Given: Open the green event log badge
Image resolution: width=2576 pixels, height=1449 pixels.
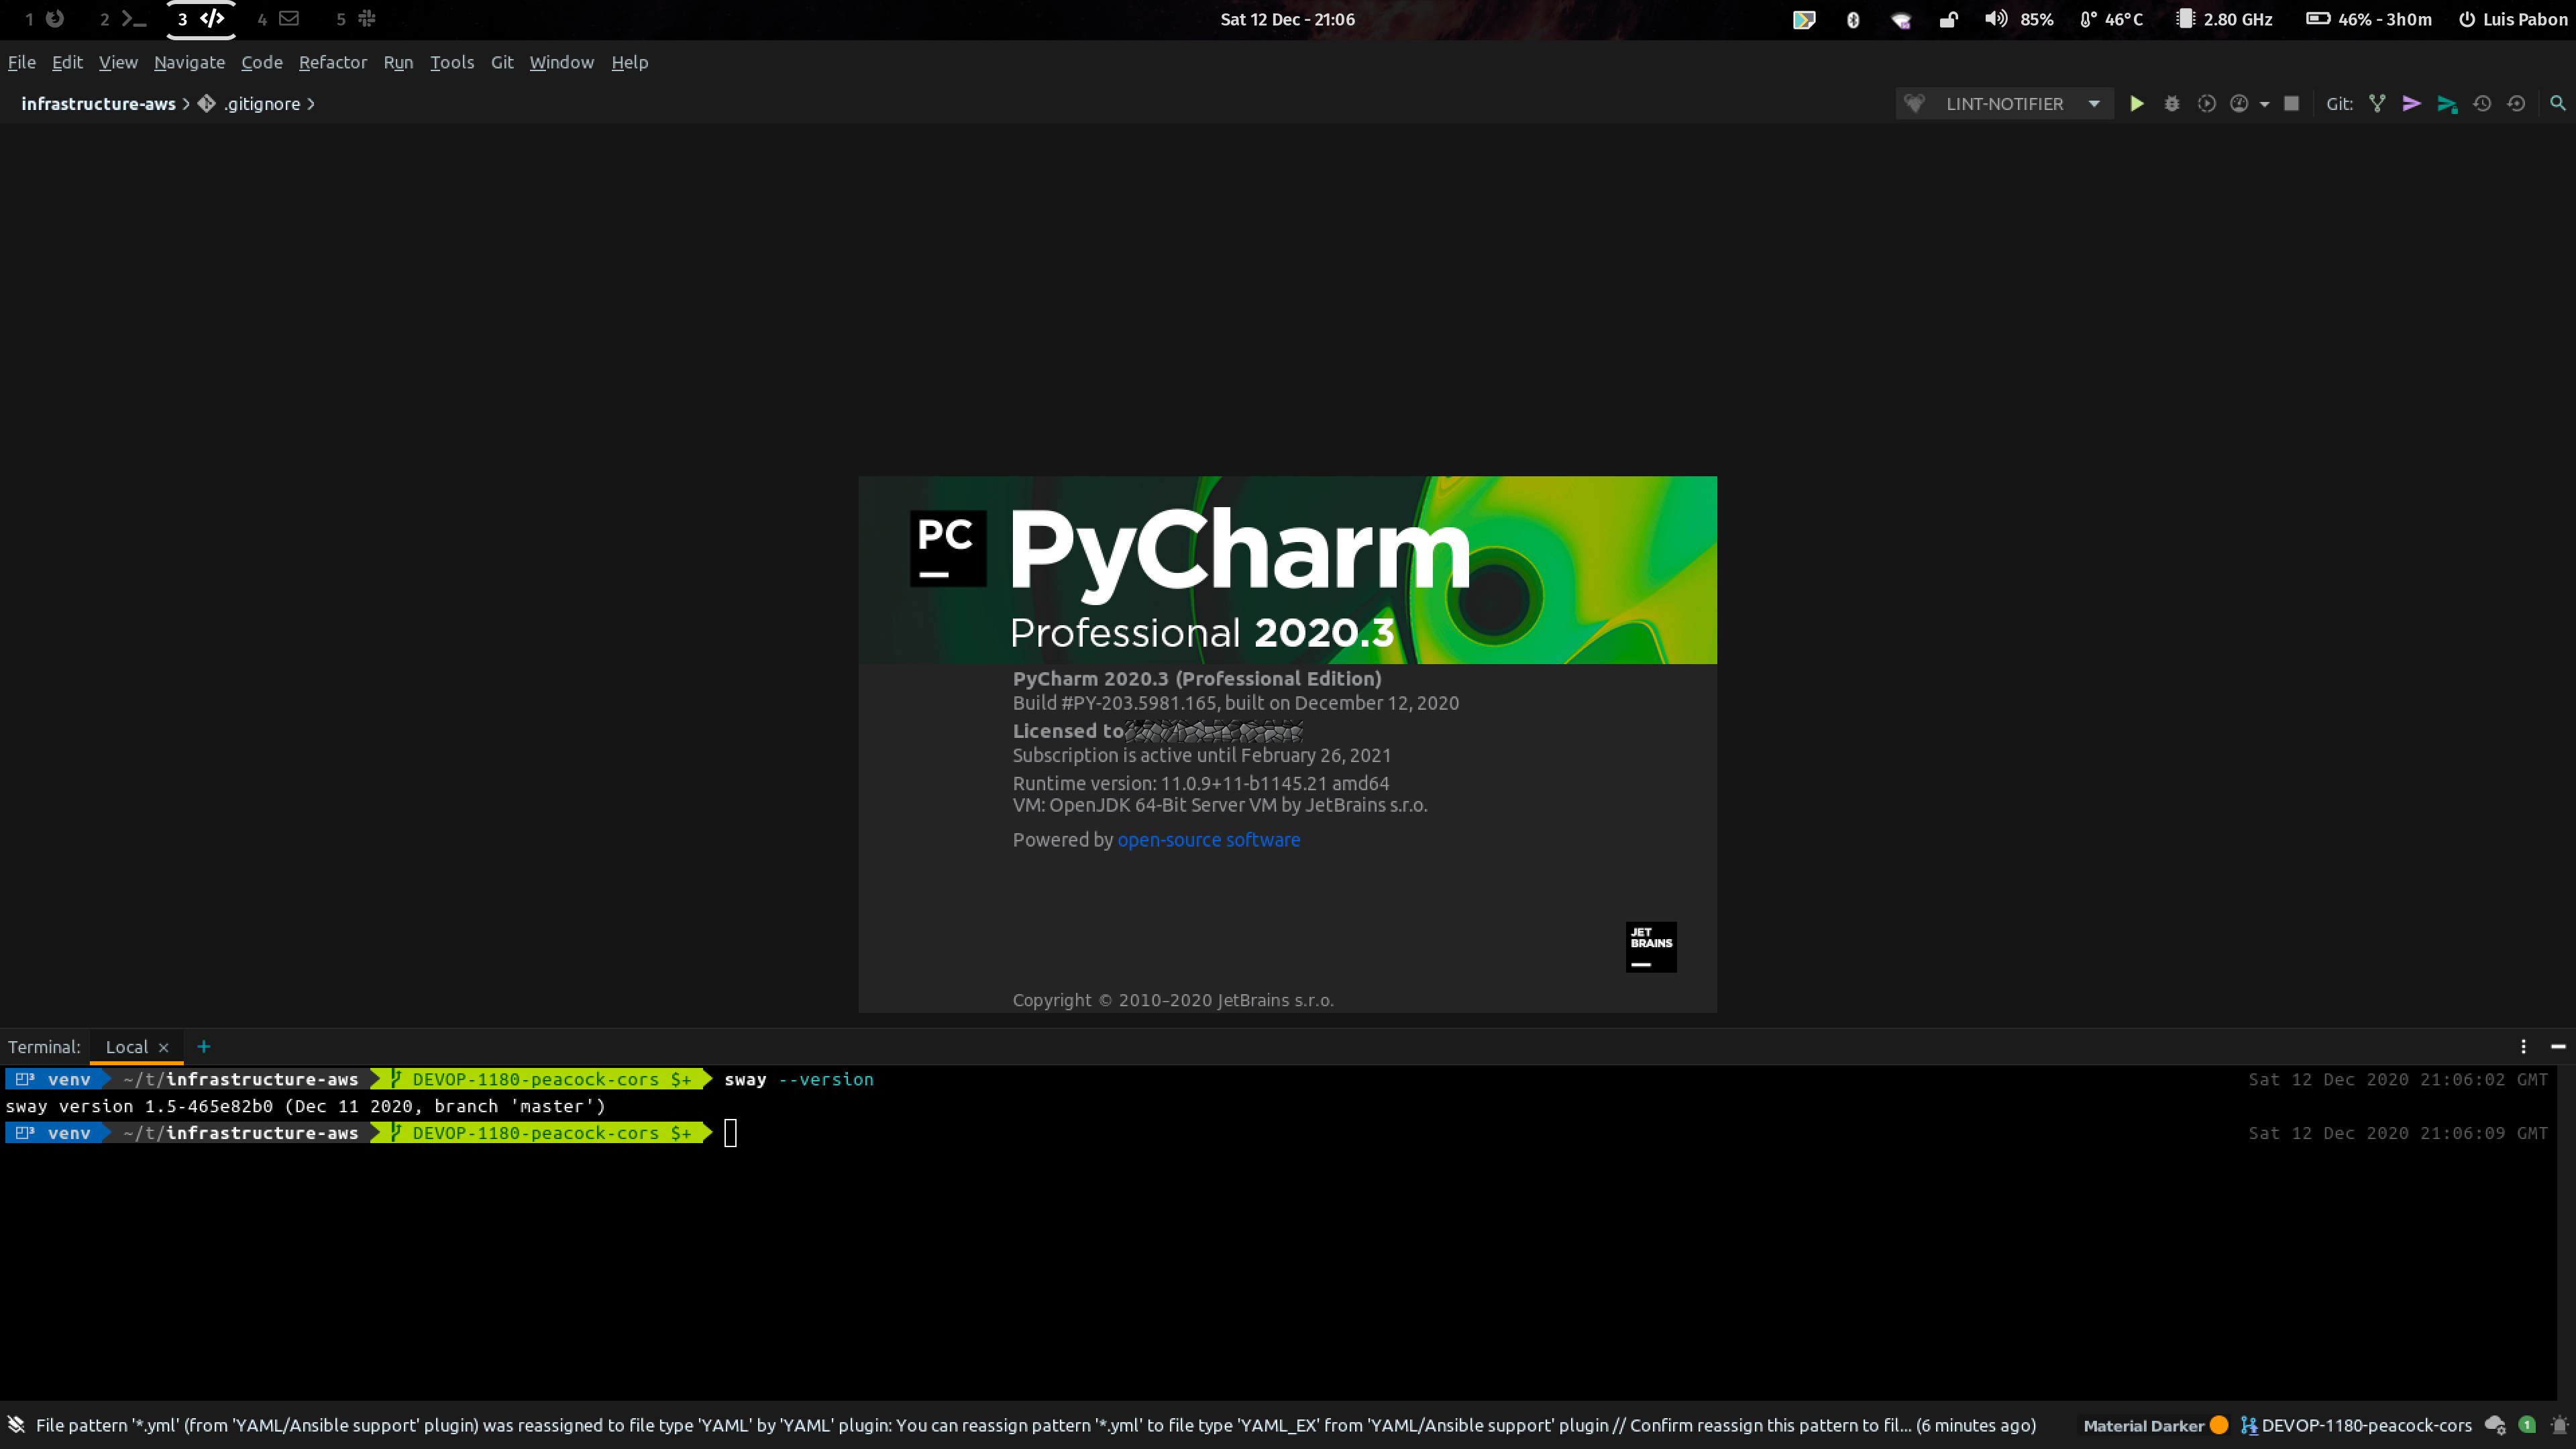Looking at the screenshot, I should [2527, 1425].
